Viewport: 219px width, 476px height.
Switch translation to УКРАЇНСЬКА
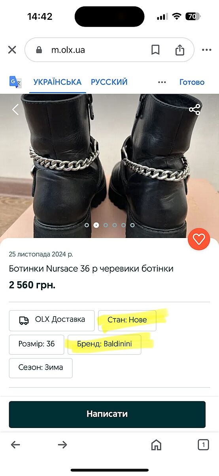[x=57, y=82]
